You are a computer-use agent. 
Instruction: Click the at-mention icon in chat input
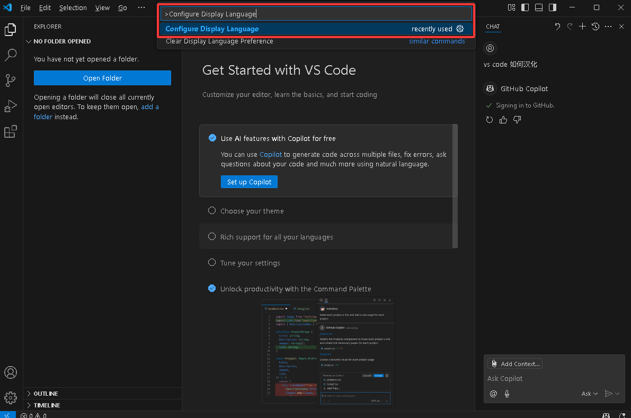[x=493, y=394]
